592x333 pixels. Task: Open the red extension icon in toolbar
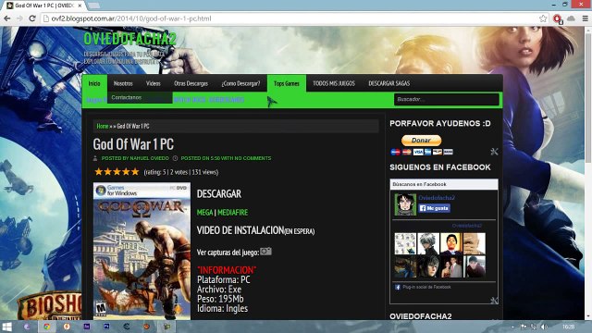(x=558, y=18)
